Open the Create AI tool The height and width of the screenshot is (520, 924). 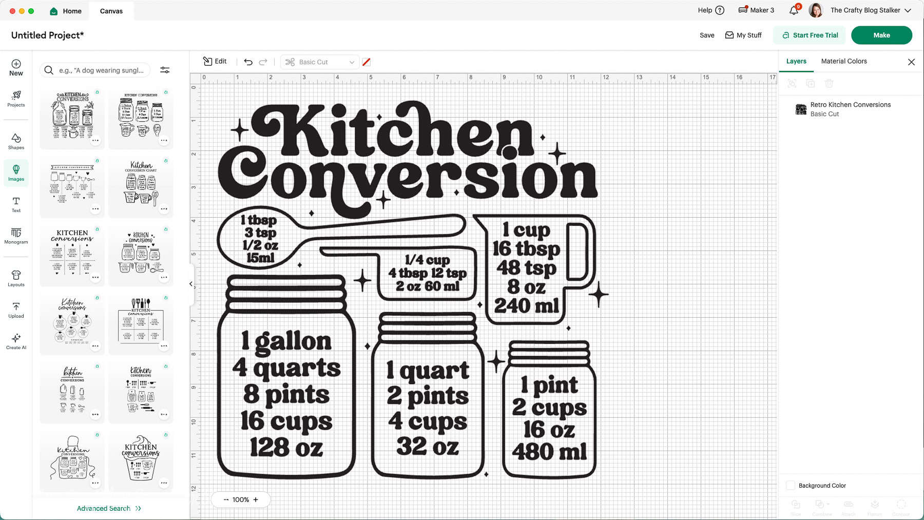(16, 341)
